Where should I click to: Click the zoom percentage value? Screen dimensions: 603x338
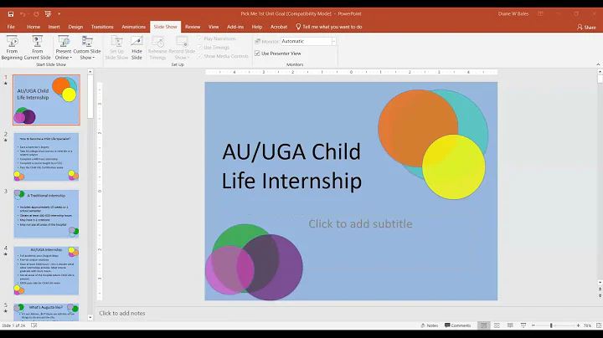[587, 325]
